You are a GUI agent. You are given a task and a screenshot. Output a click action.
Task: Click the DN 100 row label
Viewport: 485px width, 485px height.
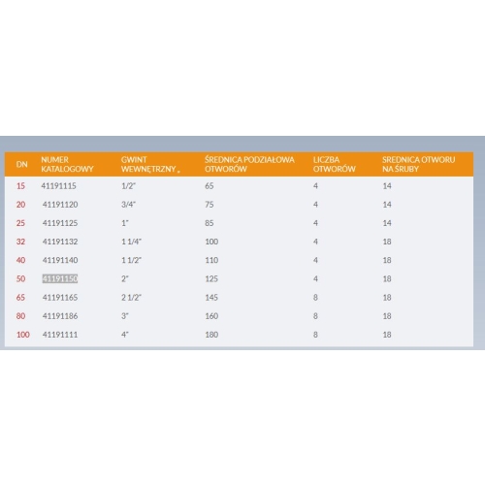[23, 335]
